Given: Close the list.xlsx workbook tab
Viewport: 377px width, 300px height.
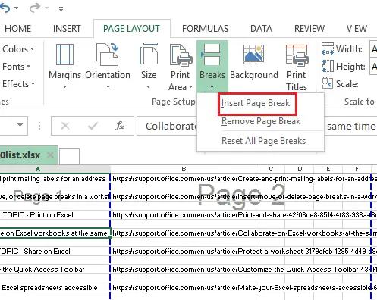Looking at the screenshot, I should pos(50,155).
